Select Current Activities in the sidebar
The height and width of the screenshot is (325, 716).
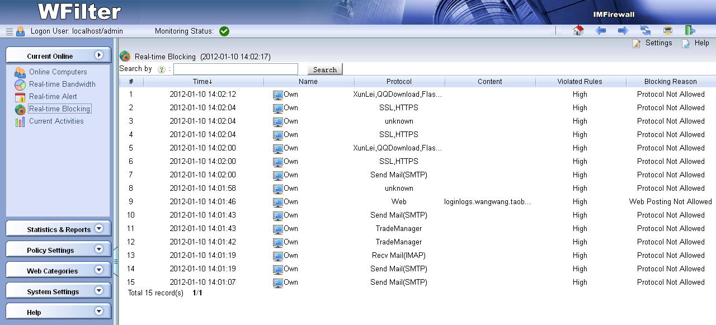click(x=56, y=121)
